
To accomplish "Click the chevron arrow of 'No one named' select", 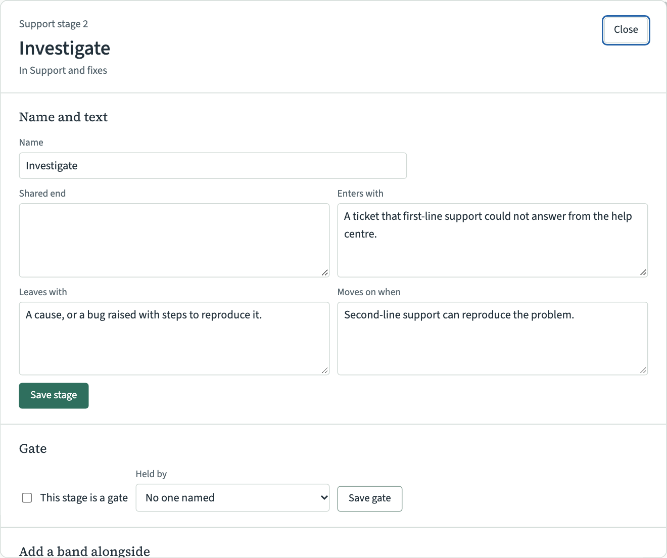I will click(x=324, y=498).
